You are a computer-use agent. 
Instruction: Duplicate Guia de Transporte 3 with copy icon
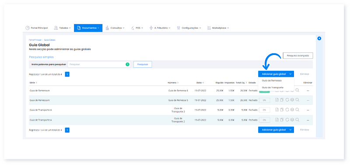[x=282, y=110]
